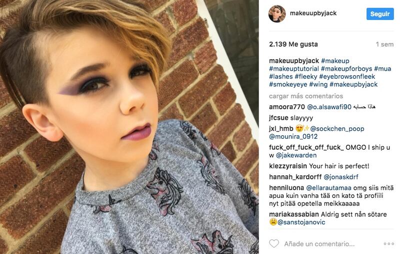Open the @jakewarden mention

click(x=296, y=155)
